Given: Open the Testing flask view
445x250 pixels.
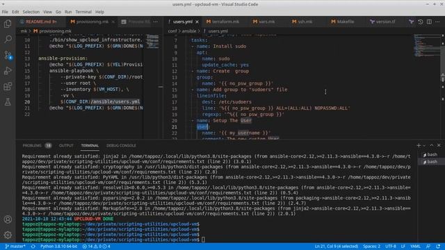Looking at the screenshot, I should (8, 102).
